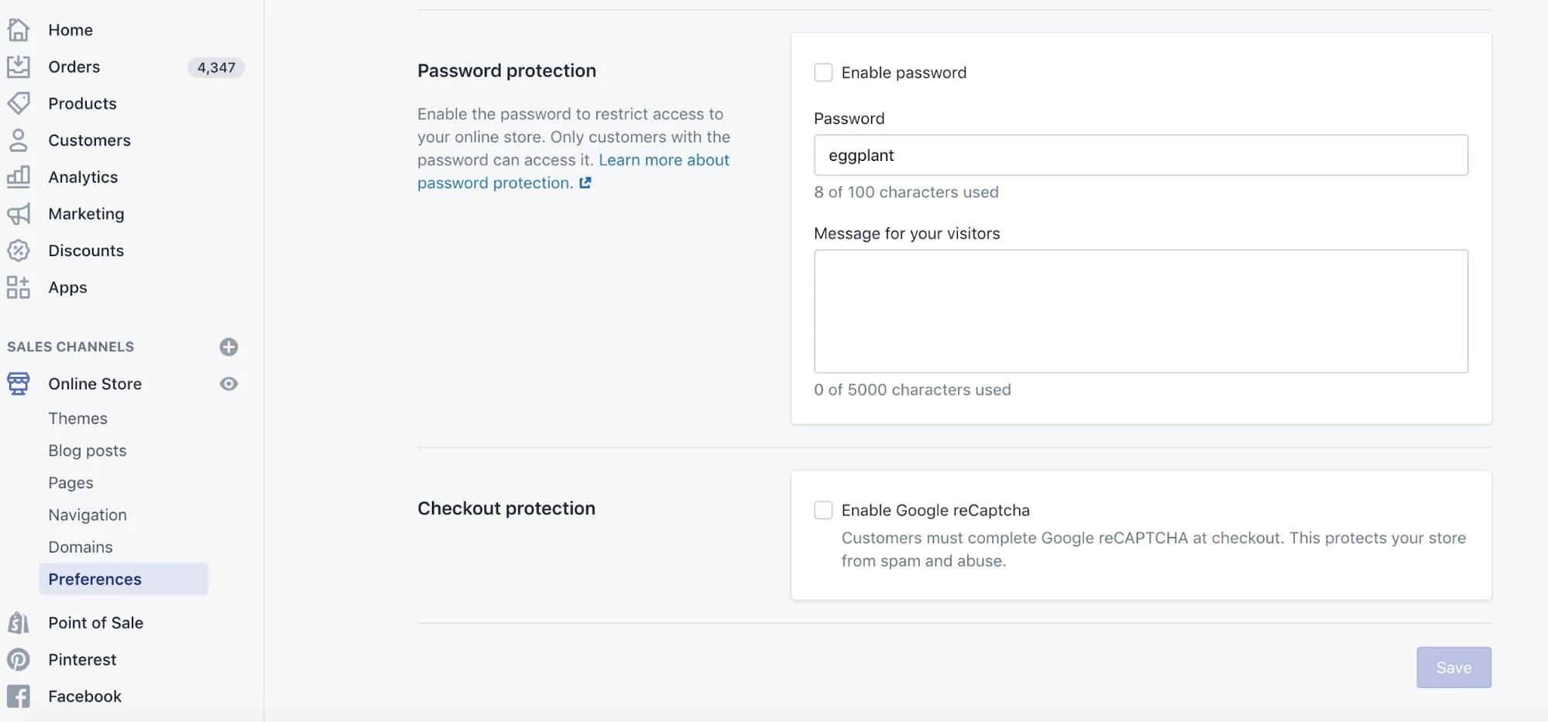Viewport: 1548px width, 722px height.
Task: Enable the Google reCaptcha checkbox
Action: (x=823, y=511)
